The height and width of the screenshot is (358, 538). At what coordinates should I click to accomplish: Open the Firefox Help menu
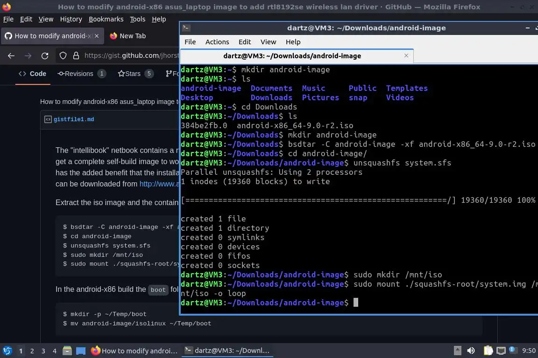point(159,19)
